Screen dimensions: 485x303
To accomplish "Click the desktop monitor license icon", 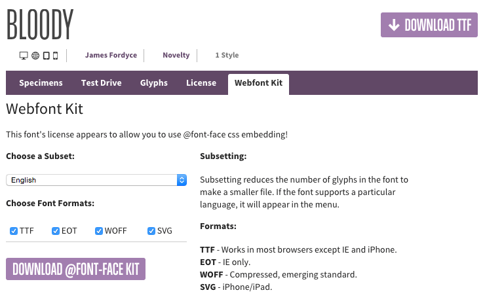I will pyautogui.click(x=24, y=56).
